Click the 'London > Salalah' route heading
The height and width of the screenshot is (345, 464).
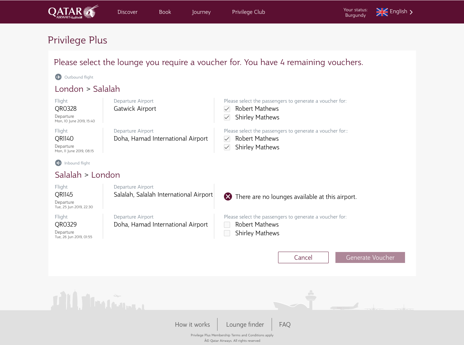87,89
